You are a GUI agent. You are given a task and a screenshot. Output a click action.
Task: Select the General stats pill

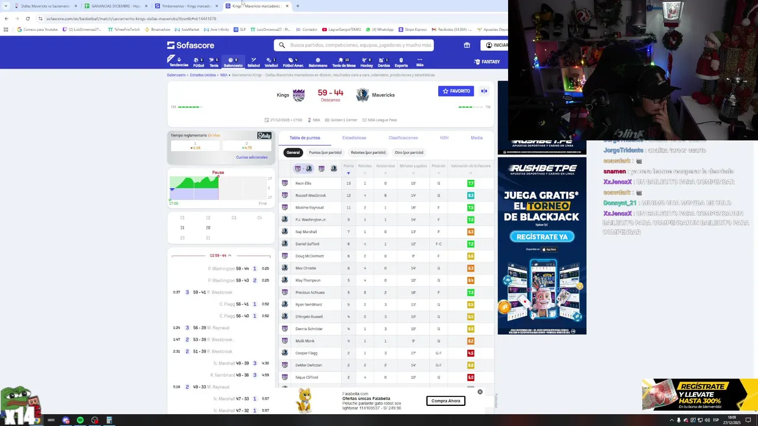pyautogui.click(x=293, y=153)
